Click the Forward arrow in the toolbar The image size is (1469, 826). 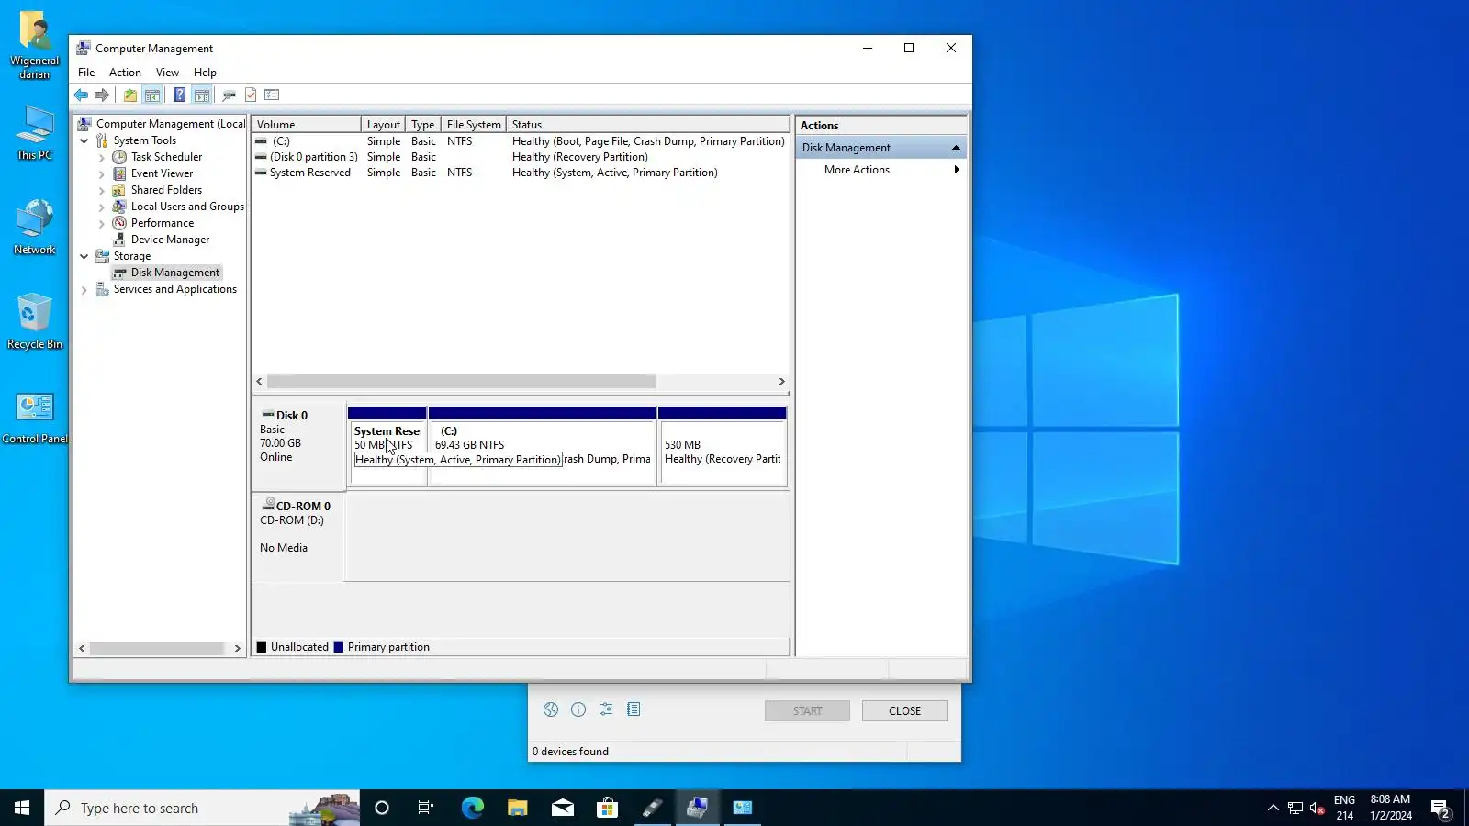coord(102,95)
